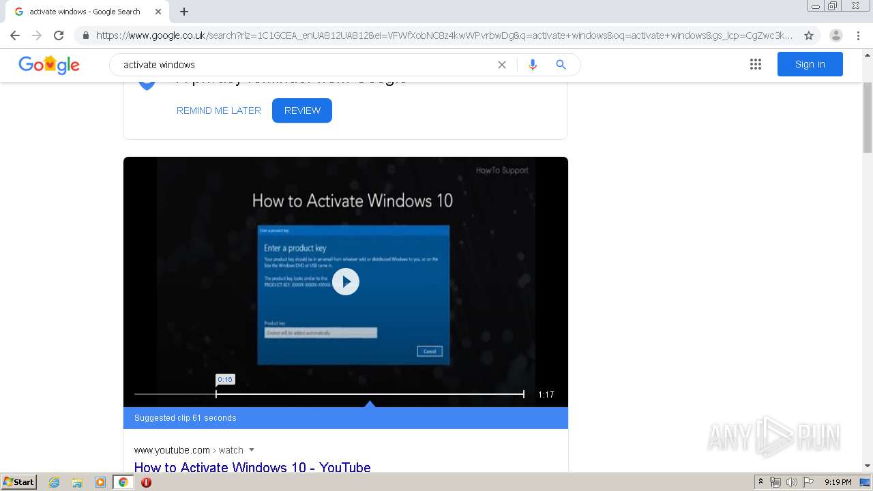The image size is (873, 491).
Task: Click the video duration 1:17 label
Action: pyautogui.click(x=546, y=394)
